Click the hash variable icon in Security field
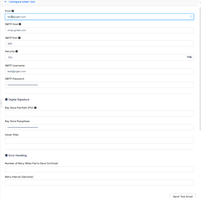Screen dimensions: 201x198 (189, 57)
